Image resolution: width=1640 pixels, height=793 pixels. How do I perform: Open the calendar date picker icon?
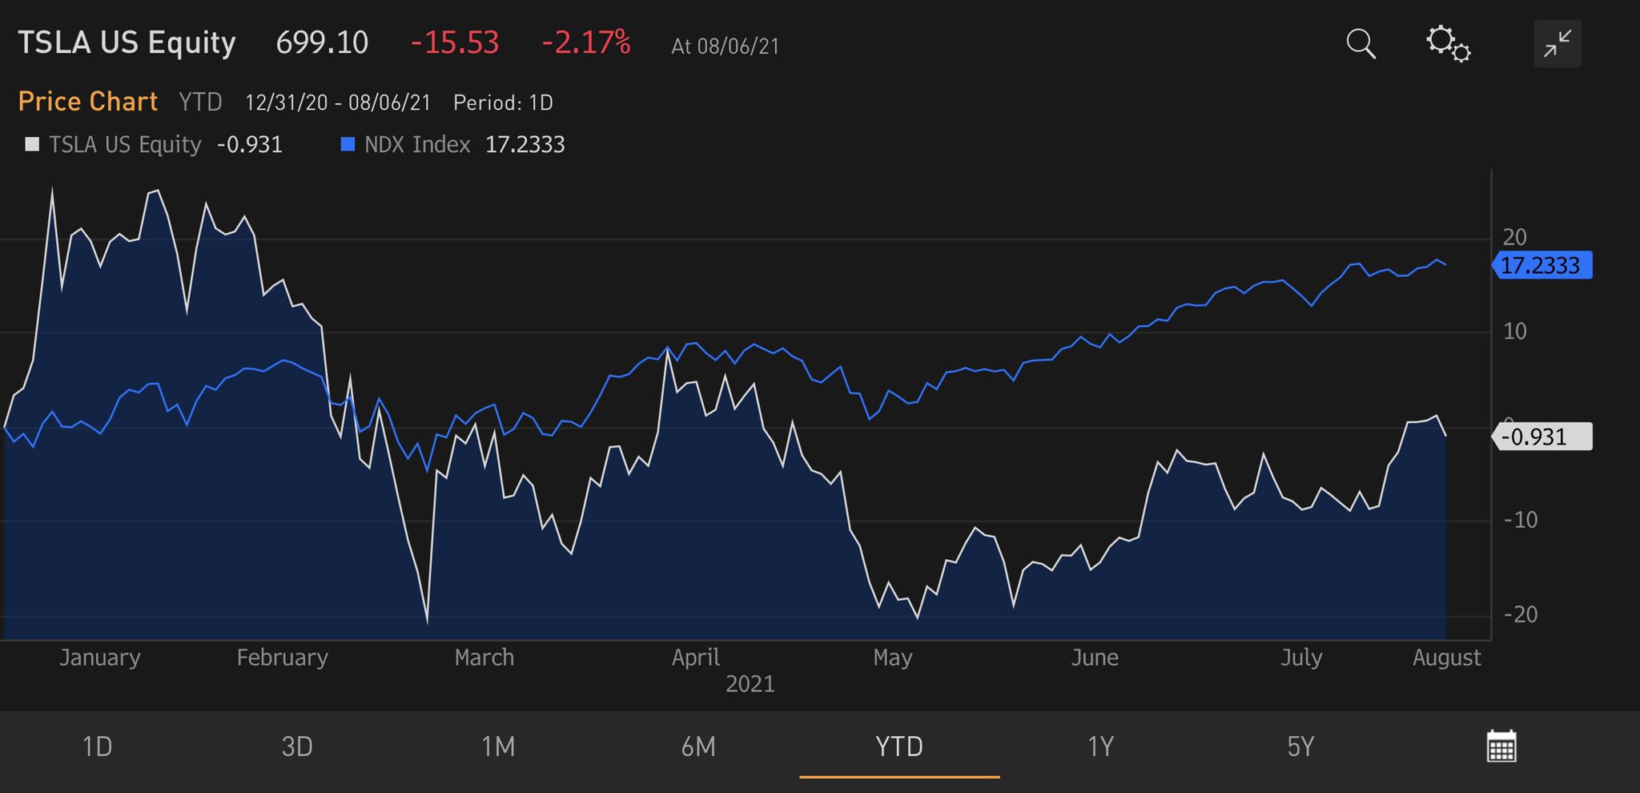[x=1501, y=747]
